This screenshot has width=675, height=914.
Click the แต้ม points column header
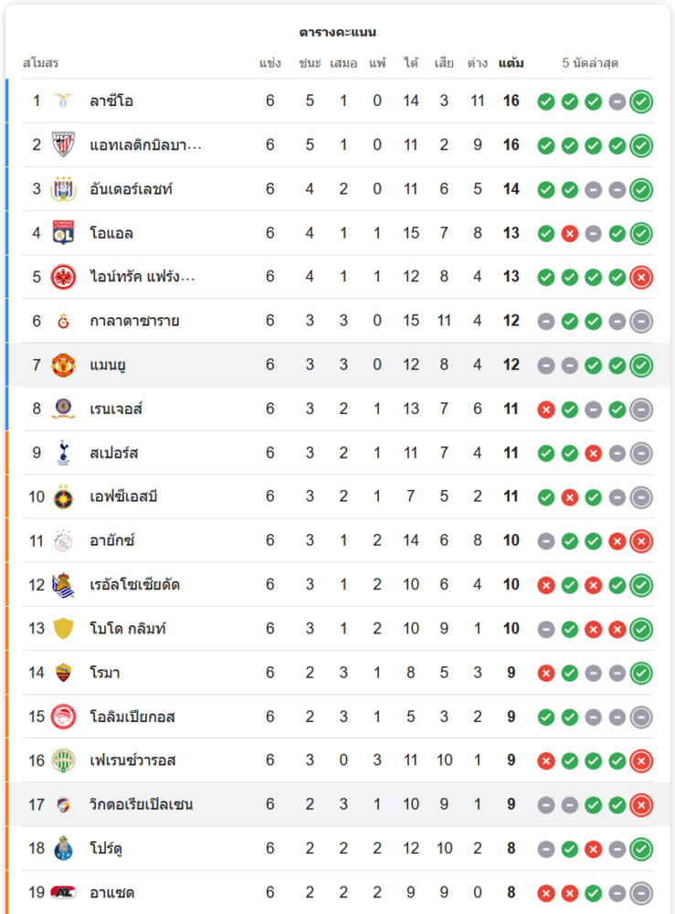[512, 63]
